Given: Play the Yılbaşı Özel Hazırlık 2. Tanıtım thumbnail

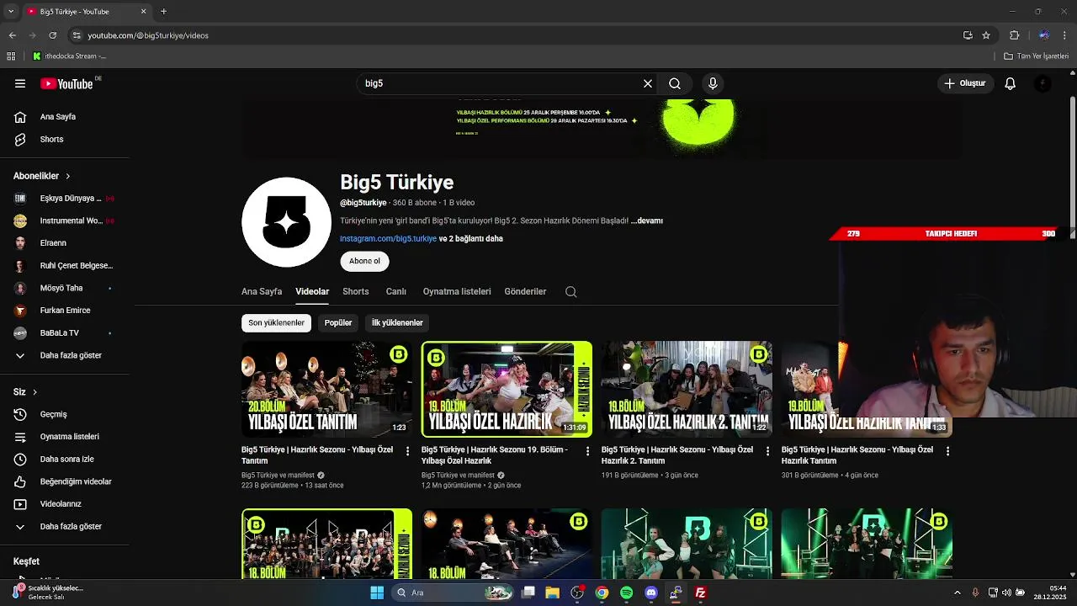Looking at the screenshot, I should [x=687, y=389].
